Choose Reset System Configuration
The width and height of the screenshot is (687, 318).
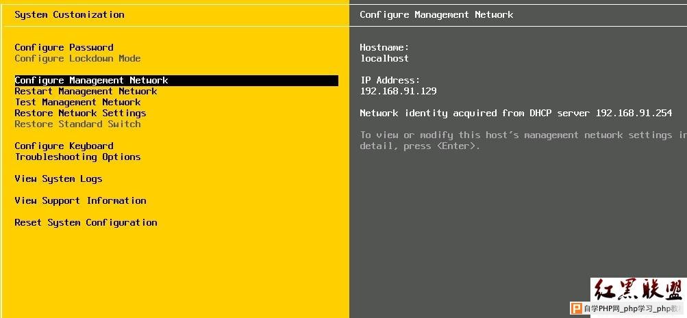86,222
